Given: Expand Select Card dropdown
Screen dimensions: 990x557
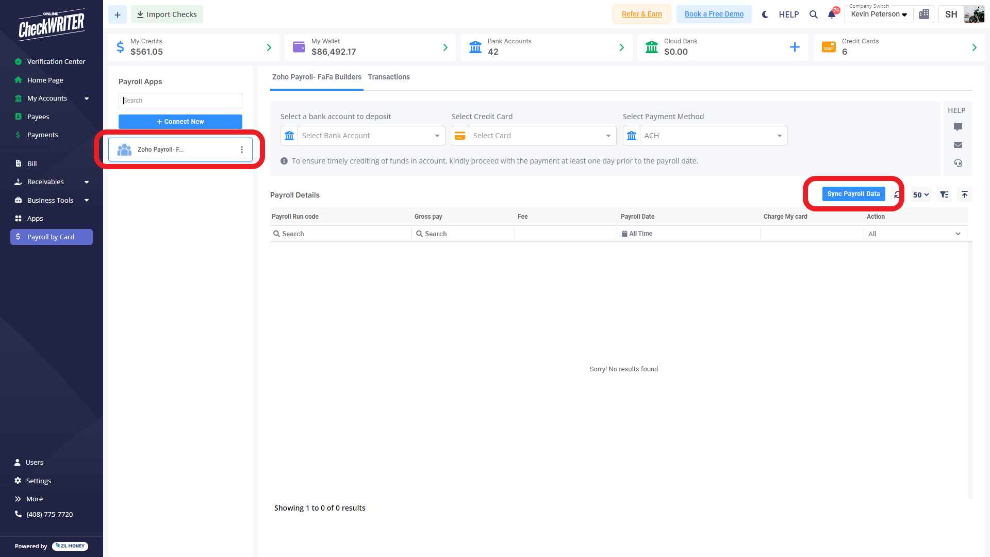Looking at the screenshot, I should point(541,136).
